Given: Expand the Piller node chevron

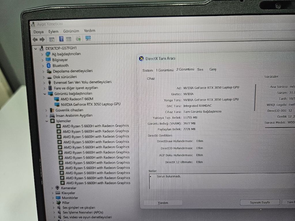Looking at the screenshot, I should [53, 203].
